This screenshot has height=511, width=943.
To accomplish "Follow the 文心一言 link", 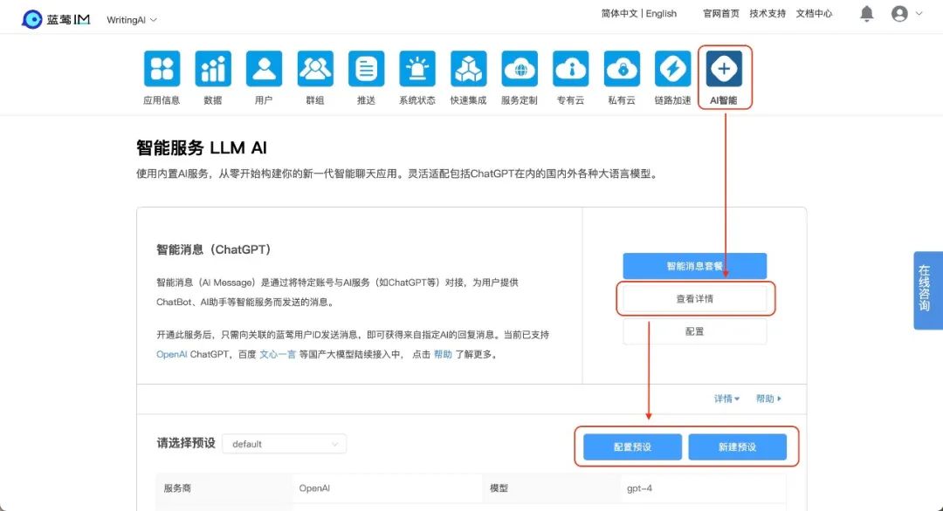I will [x=278, y=354].
